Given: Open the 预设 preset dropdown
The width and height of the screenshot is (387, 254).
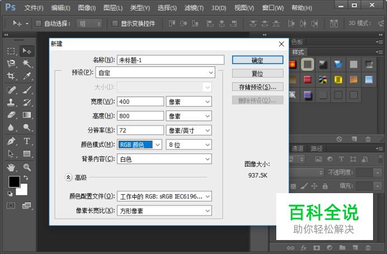Looking at the screenshot, I should point(156,73).
